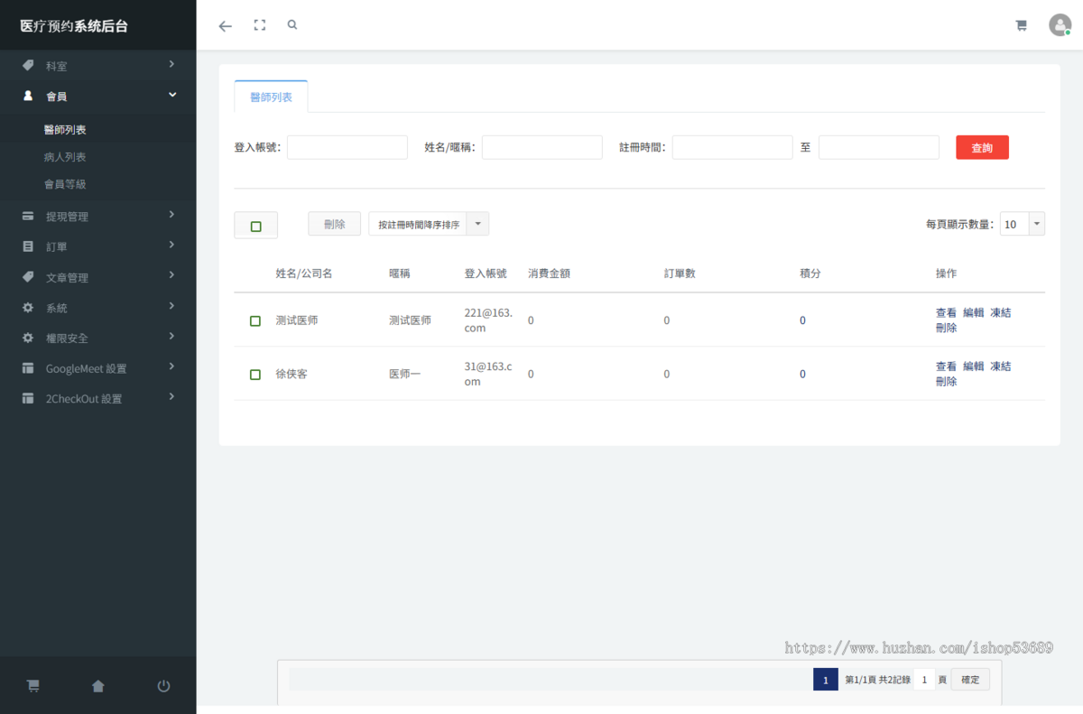The width and height of the screenshot is (1083, 714).
Task: Click the gear icon beside 權限安全
Action: click(28, 338)
